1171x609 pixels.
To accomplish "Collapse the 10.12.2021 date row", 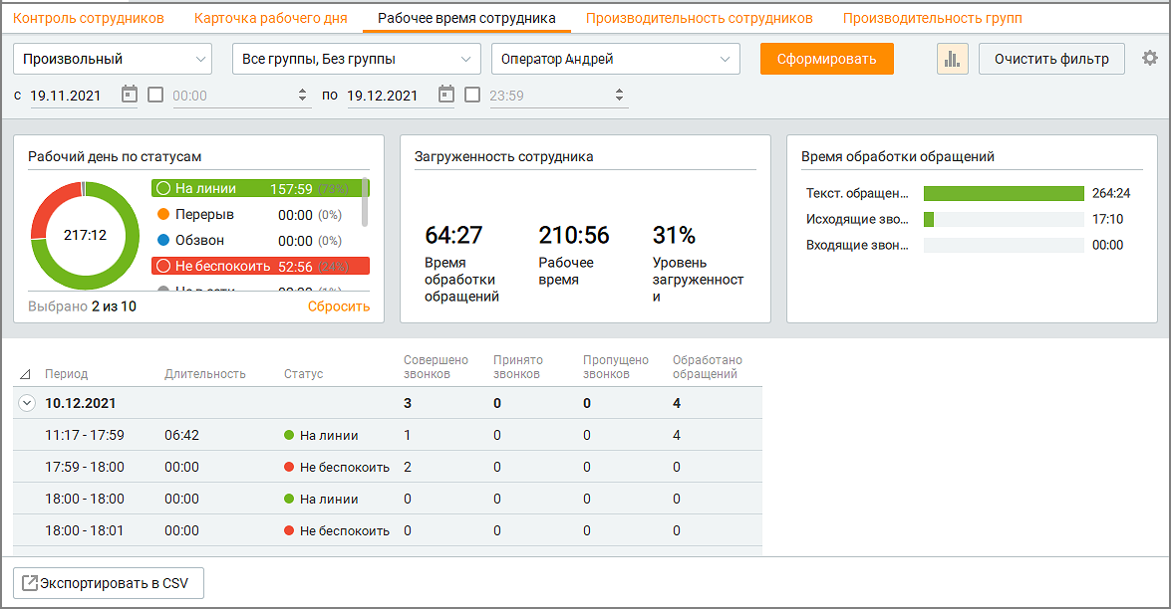I will (27, 403).
